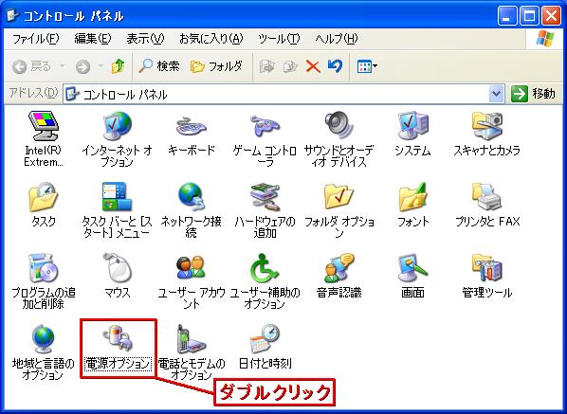Open the ツール(T) menu
The width and height of the screenshot is (567, 414).
(x=279, y=38)
